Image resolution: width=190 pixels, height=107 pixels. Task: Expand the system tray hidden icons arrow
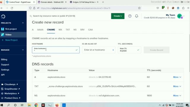[160, 105]
